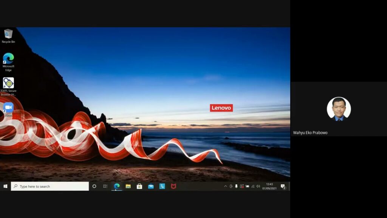Image resolution: width=387 pixels, height=218 pixels.
Task: Open the network Wi-Fi tray icon
Action: point(253,186)
